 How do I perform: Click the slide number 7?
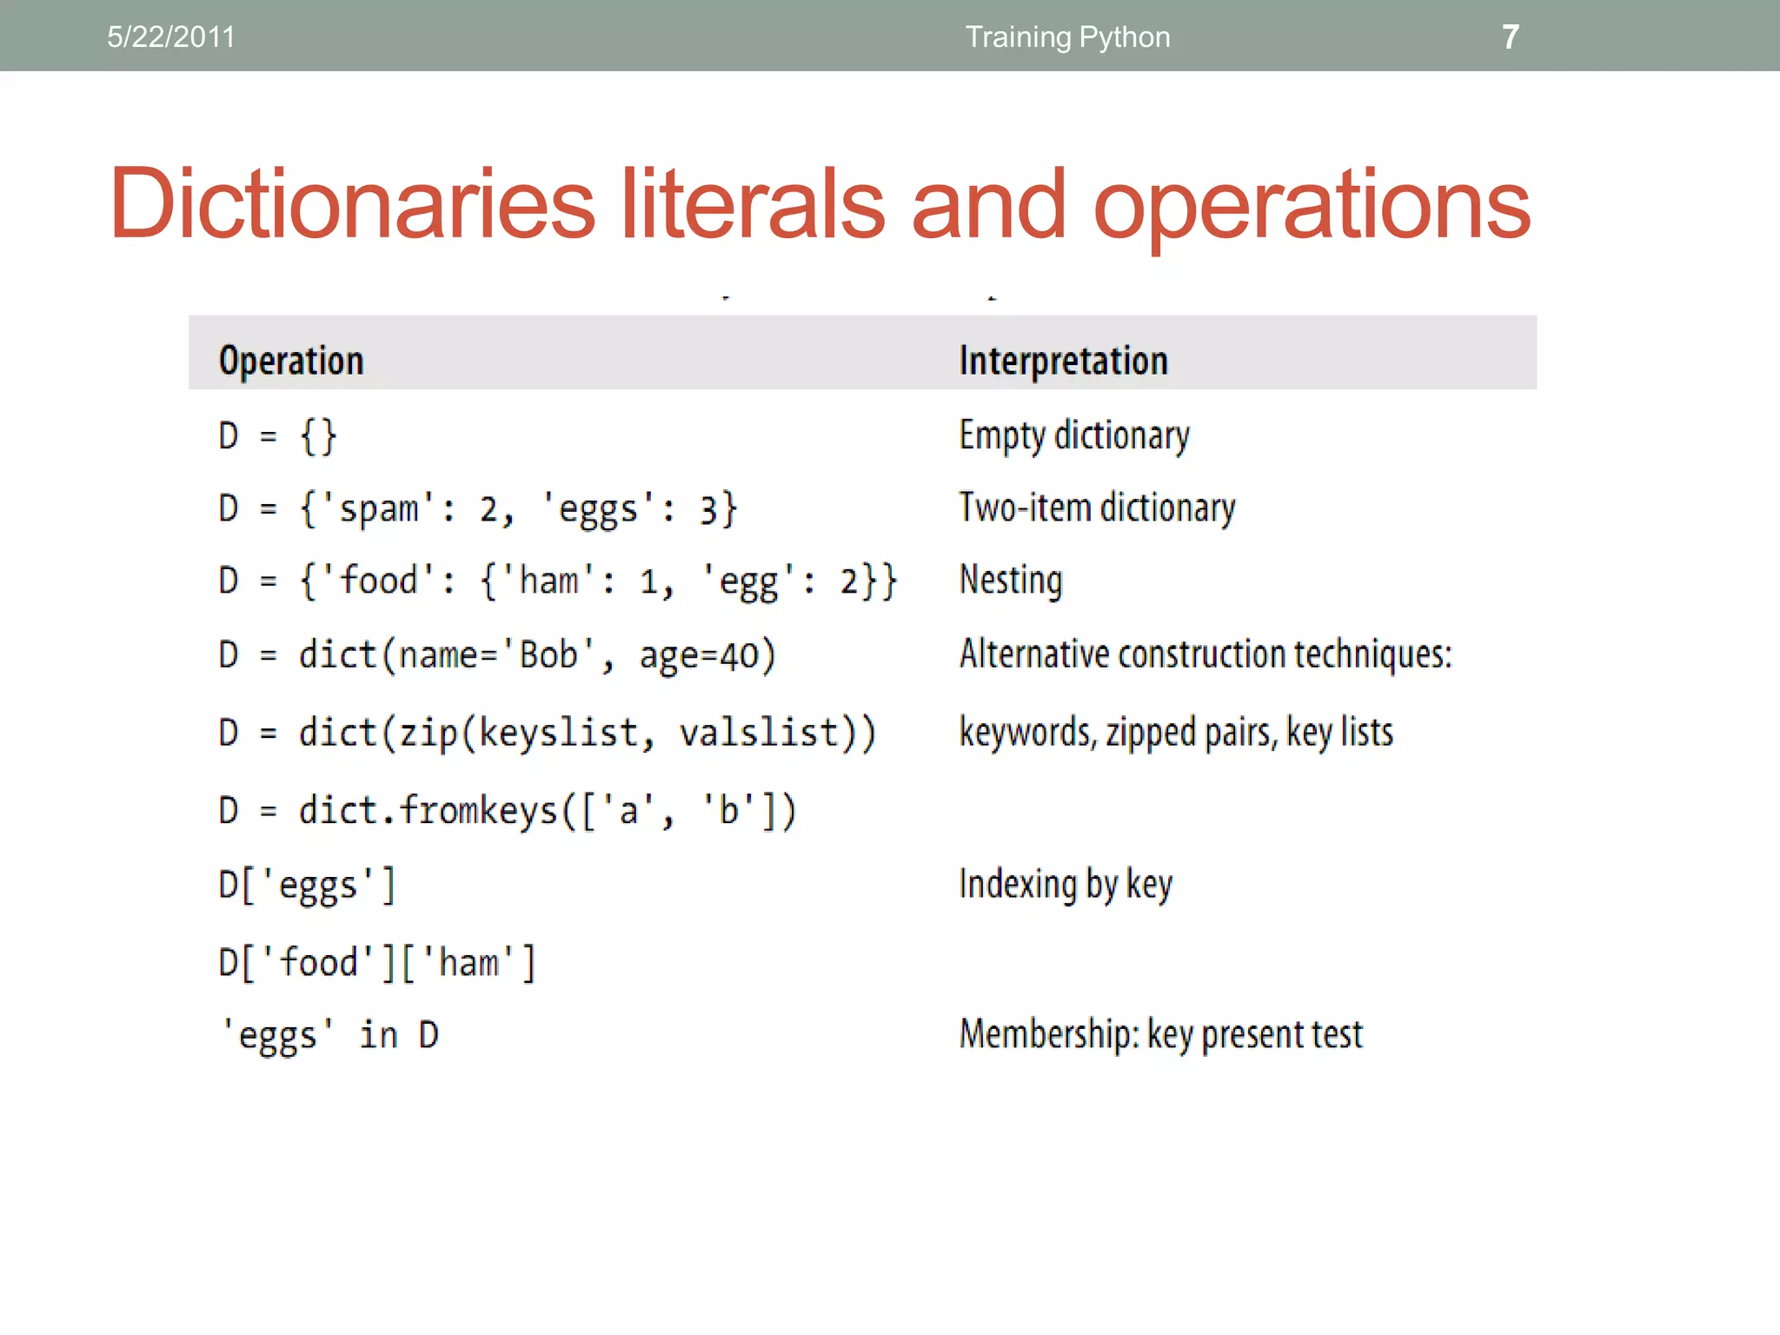1511,37
